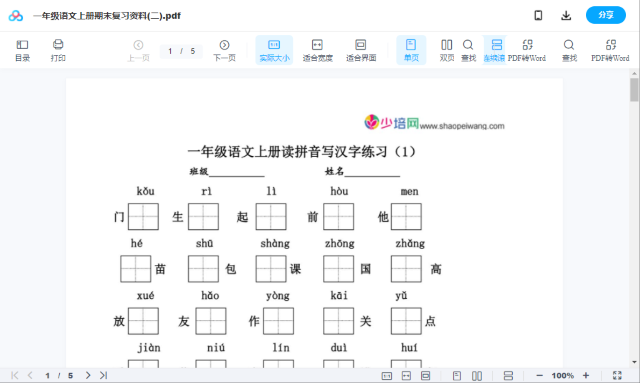640x383 pixels.
Task: Click the 下载 download icon
Action: click(566, 15)
